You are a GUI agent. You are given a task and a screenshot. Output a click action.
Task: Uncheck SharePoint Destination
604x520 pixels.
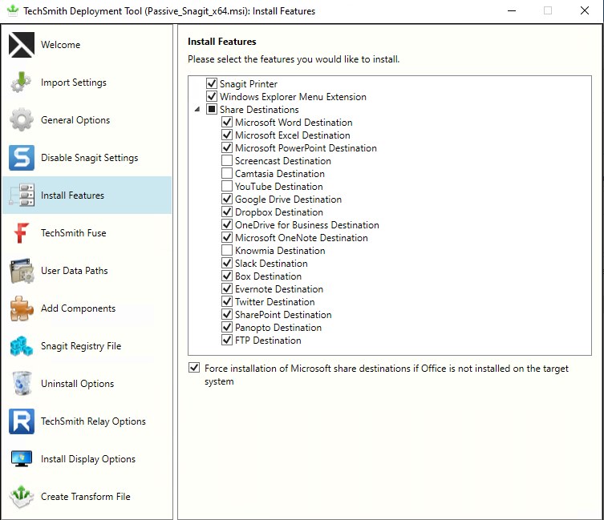(x=227, y=314)
